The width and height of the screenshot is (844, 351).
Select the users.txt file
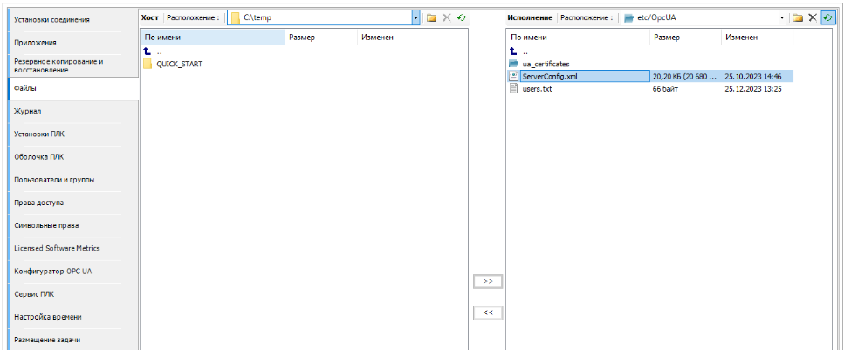coord(537,89)
